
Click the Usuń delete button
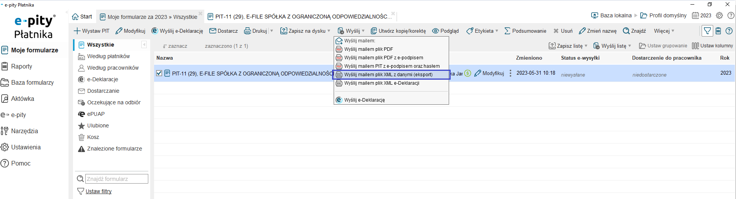tap(563, 31)
